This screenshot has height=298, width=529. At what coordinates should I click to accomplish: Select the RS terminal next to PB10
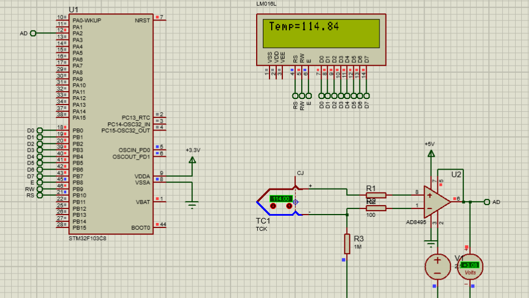coord(39,195)
